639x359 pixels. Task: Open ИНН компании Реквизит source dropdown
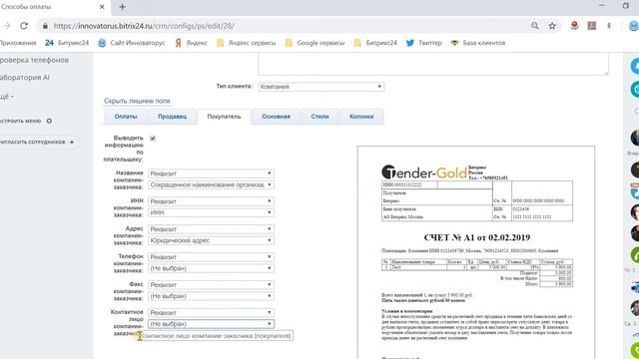211,201
